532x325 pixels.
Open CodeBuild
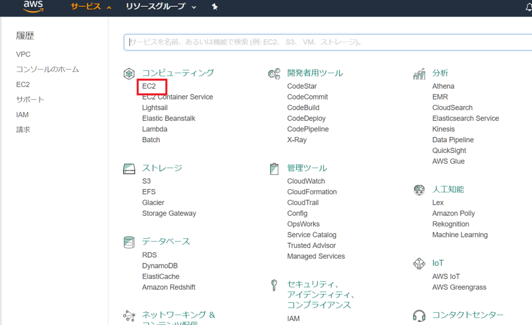(x=303, y=108)
